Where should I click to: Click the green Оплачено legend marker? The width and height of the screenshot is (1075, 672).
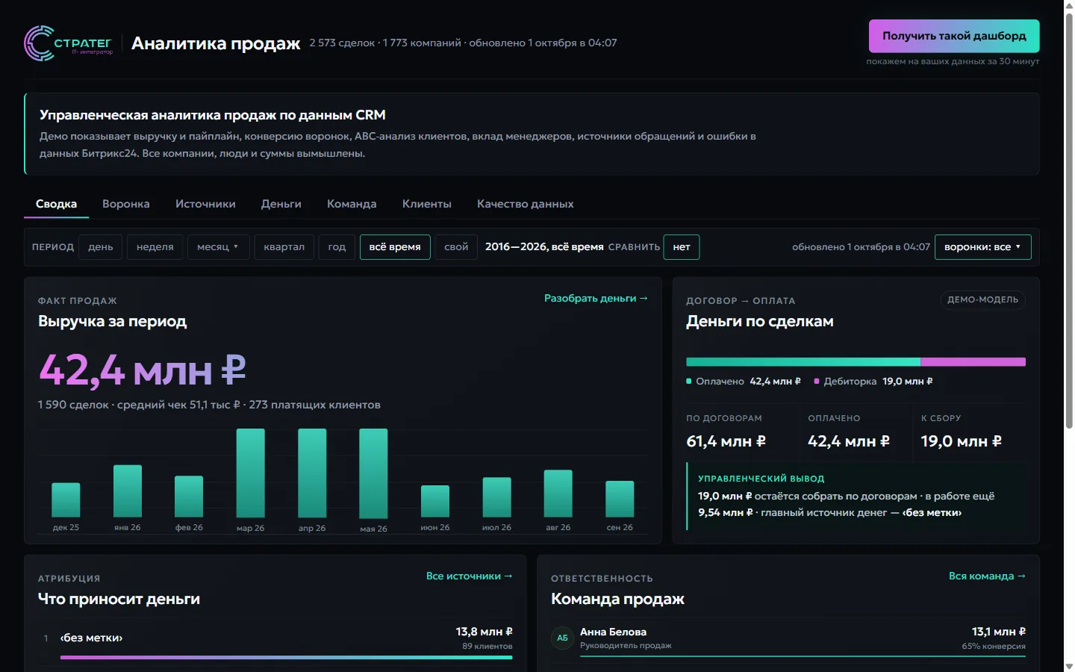pos(689,382)
